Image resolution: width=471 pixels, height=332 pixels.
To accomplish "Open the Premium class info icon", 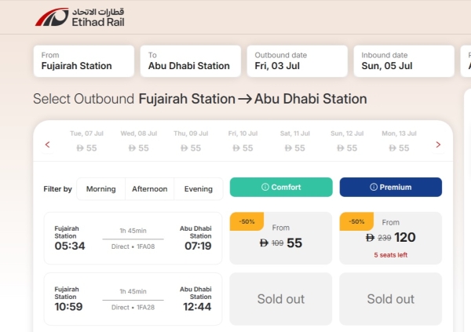I will [374, 187].
